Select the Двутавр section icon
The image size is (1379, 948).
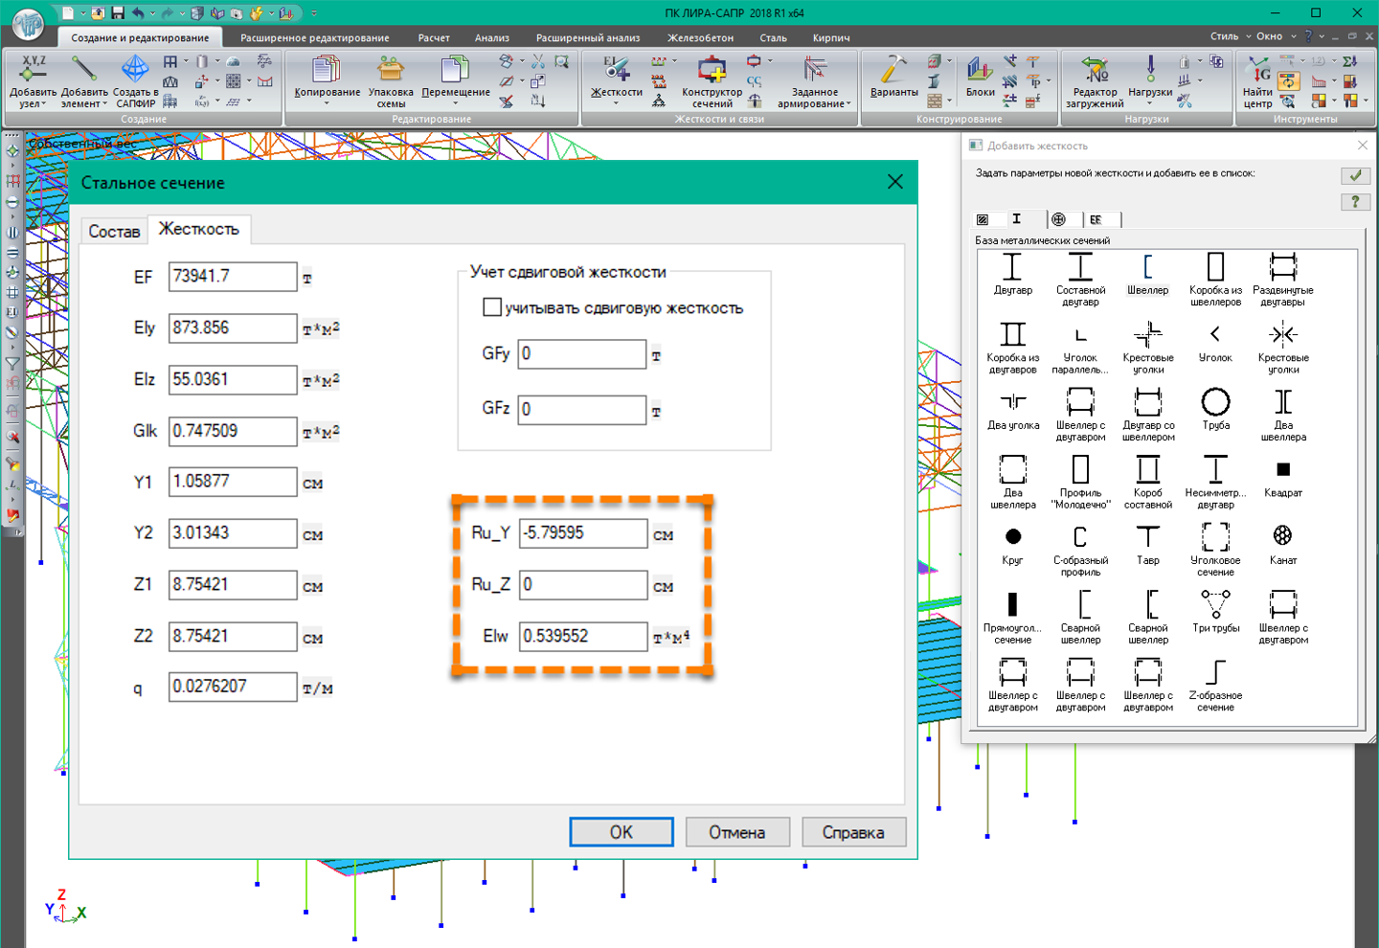point(1012,269)
